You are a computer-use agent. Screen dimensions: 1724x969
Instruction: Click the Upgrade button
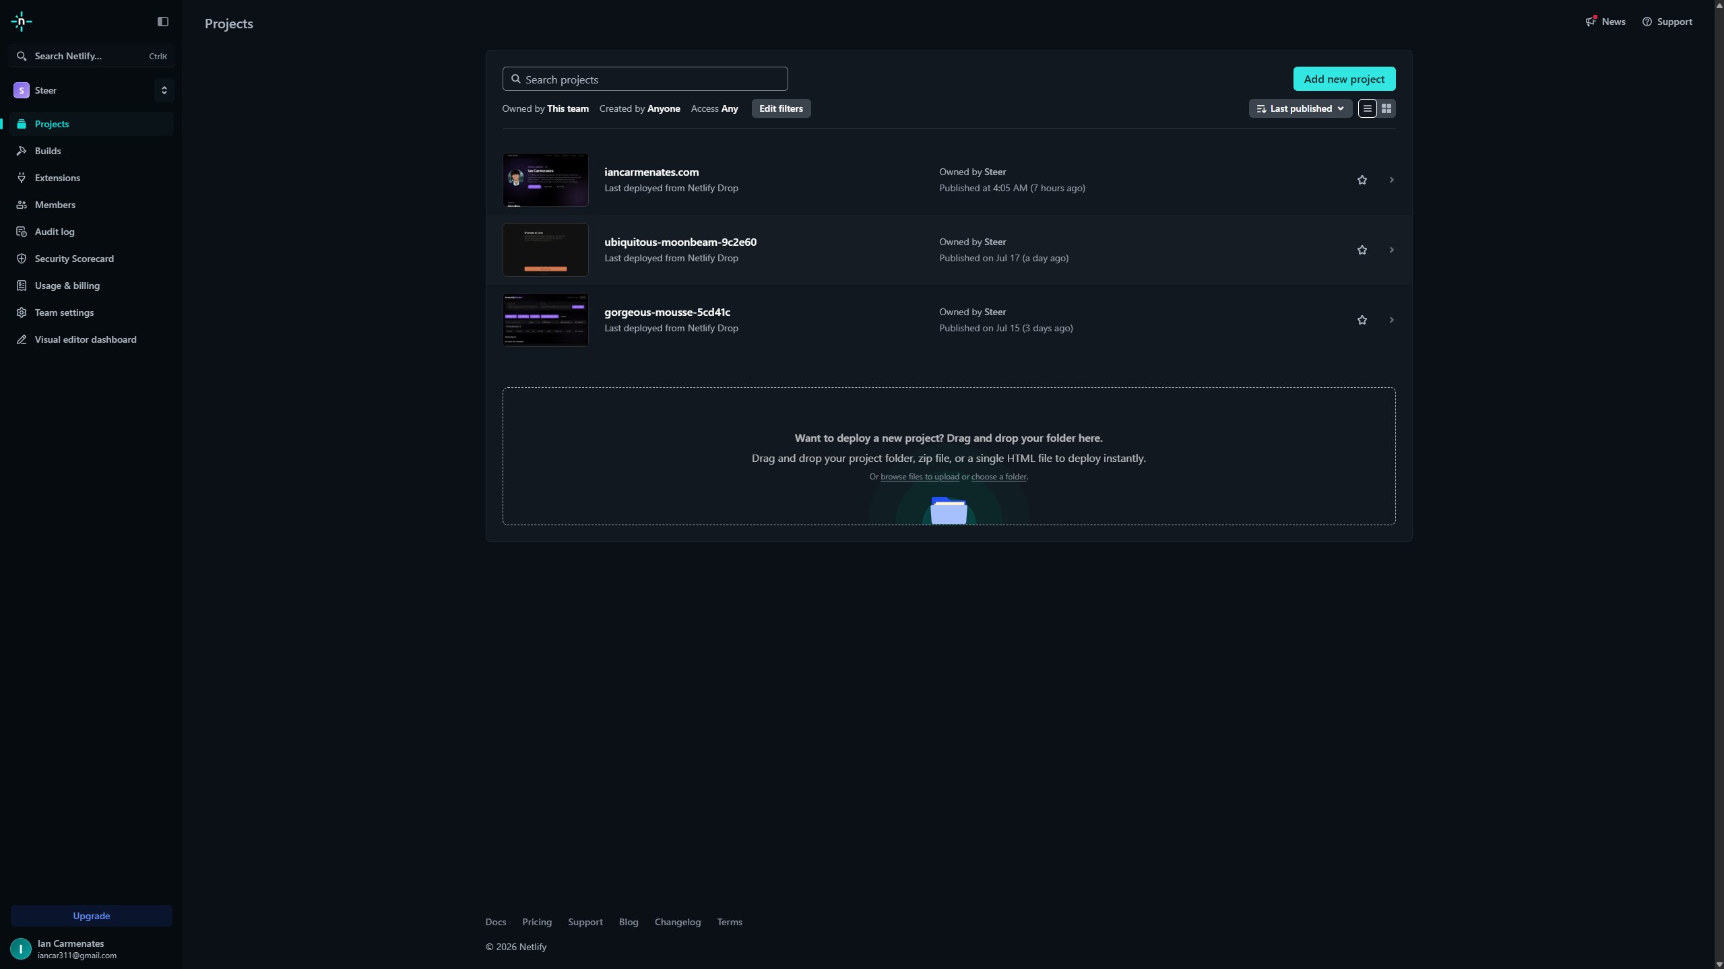(91, 916)
